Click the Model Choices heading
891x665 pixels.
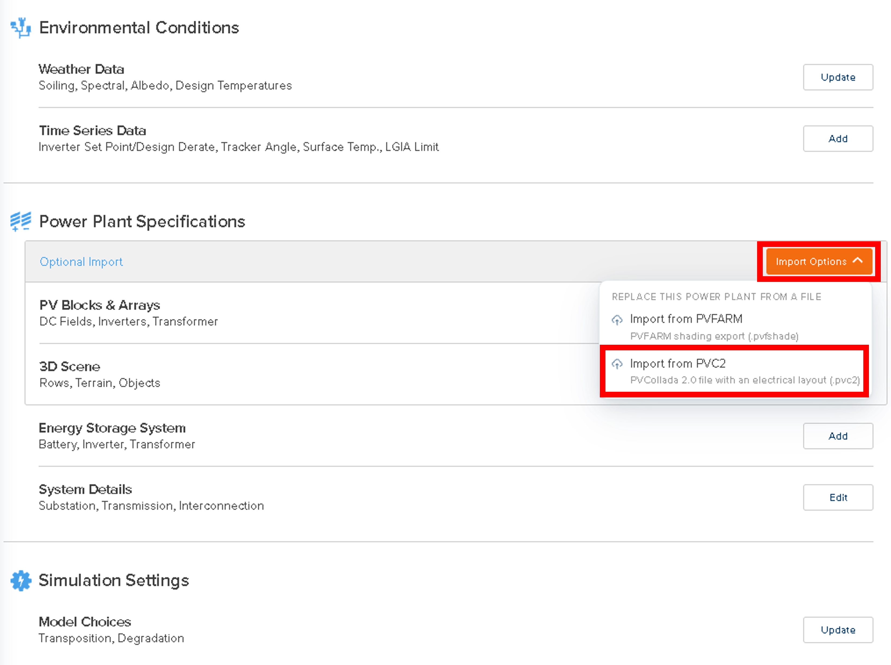[85, 622]
